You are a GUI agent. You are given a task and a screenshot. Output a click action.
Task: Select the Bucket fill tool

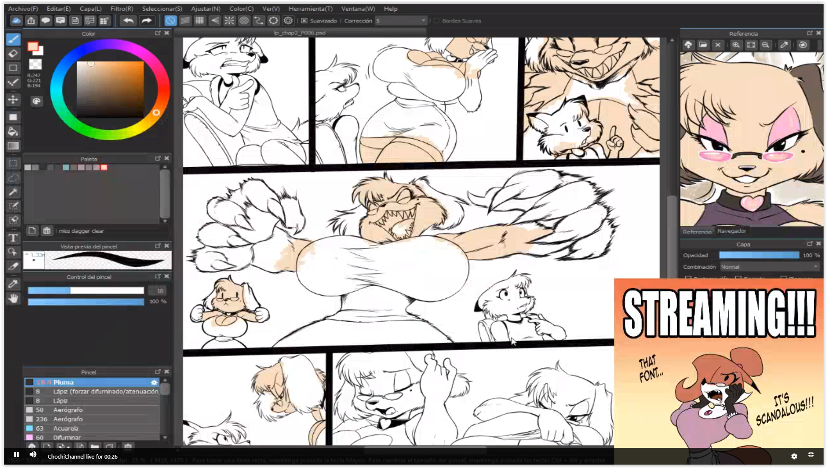(x=13, y=131)
